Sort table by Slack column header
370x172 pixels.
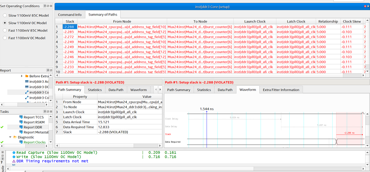(x=69, y=21)
